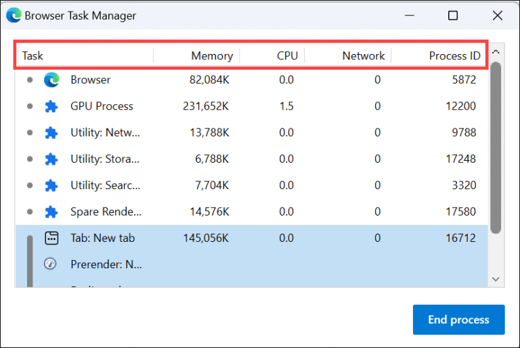
Task: Click process ID 17580
Action: click(x=460, y=212)
